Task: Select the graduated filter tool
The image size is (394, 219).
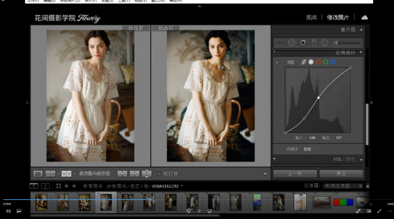Action: (314, 42)
